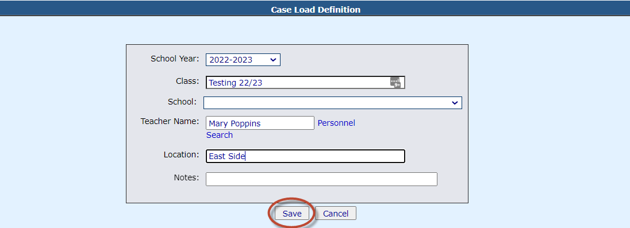This screenshot has height=228, width=630.
Task: Click the chevron arrow on the School dropdown
Action: (x=455, y=103)
